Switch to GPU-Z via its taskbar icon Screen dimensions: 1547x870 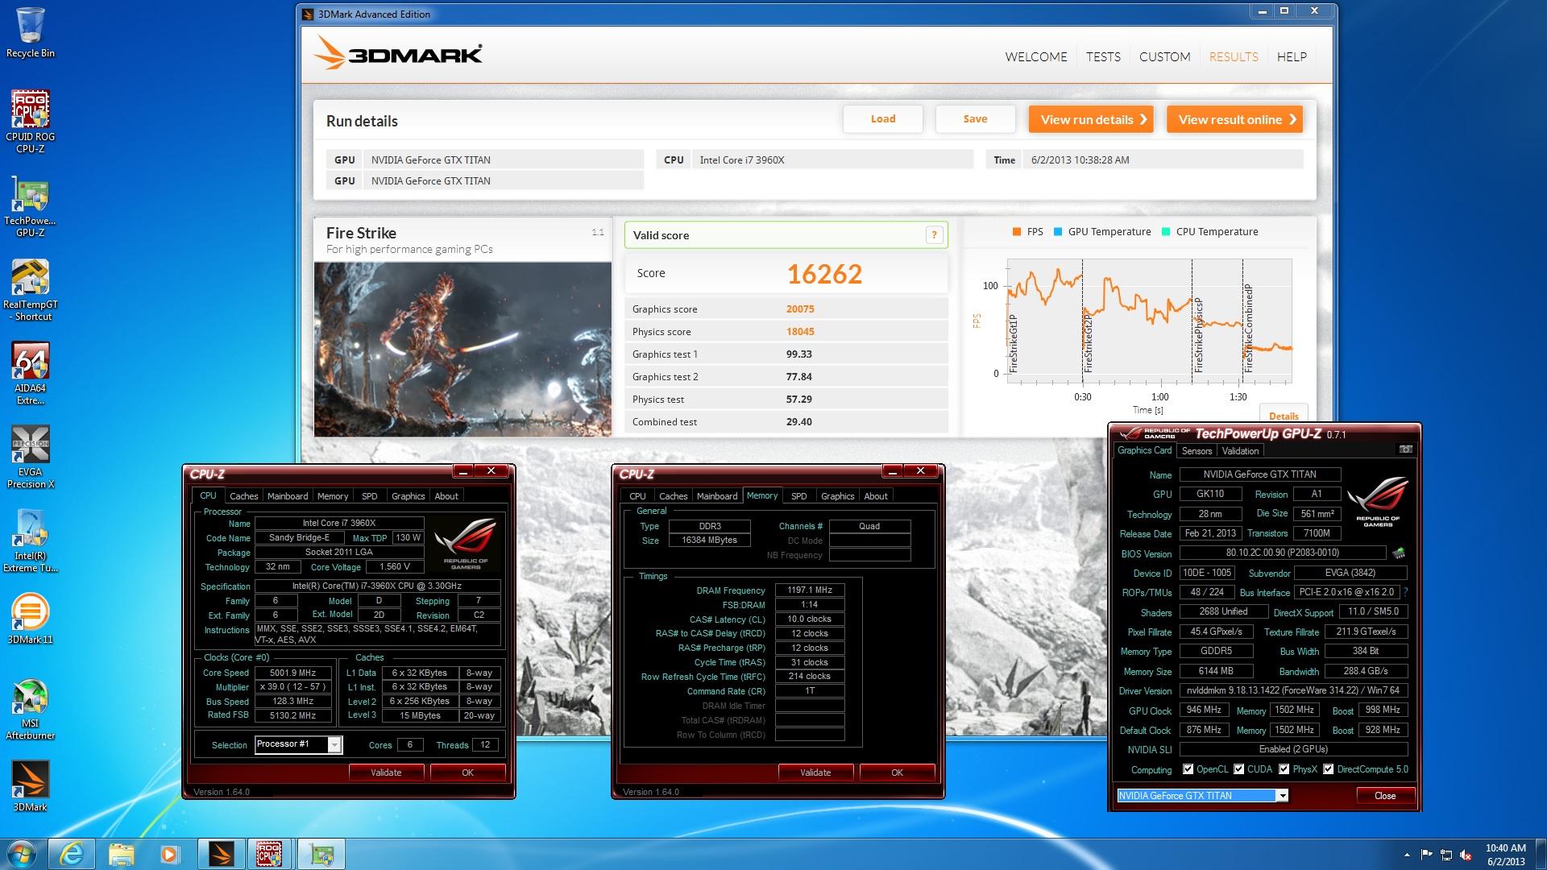click(x=321, y=854)
